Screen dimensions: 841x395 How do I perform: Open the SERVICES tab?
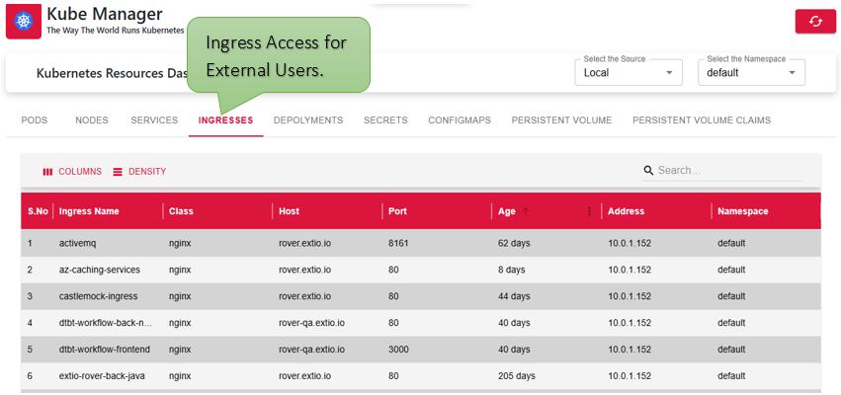pyautogui.click(x=154, y=120)
